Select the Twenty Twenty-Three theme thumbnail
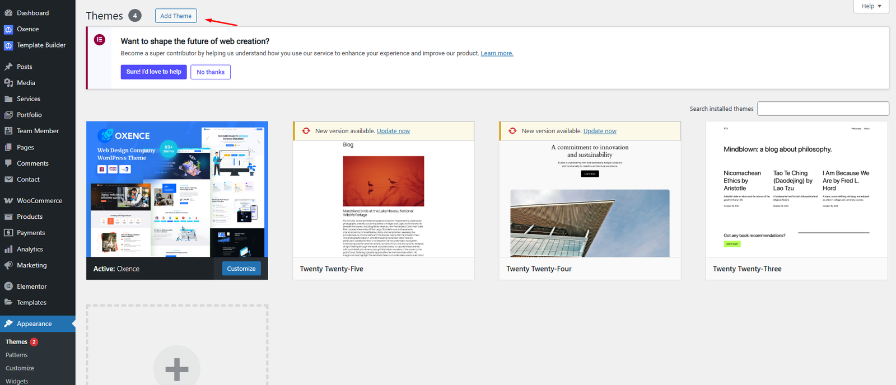 point(796,190)
